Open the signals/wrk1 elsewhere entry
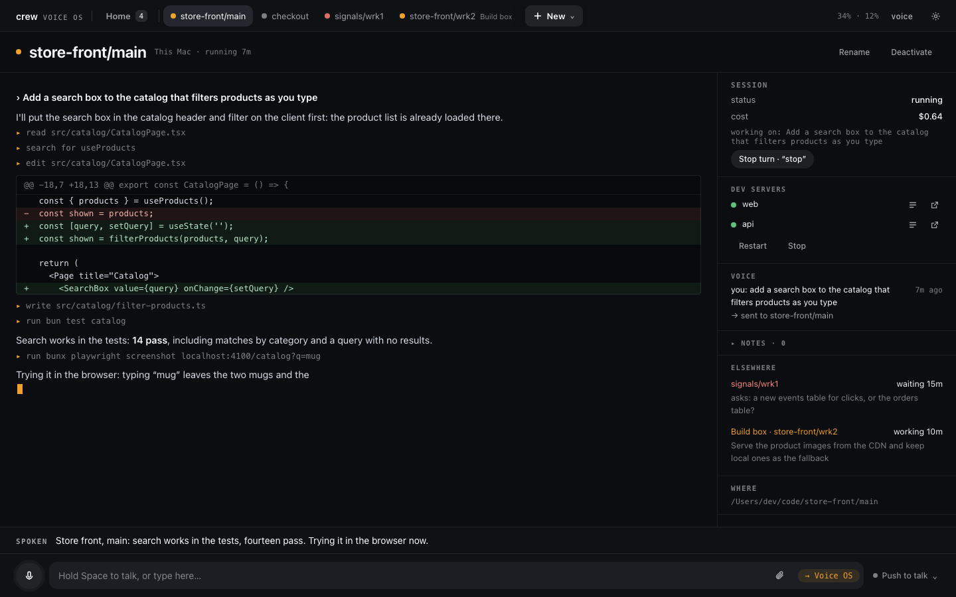Screen dimensions: 956x597 [836, 397]
